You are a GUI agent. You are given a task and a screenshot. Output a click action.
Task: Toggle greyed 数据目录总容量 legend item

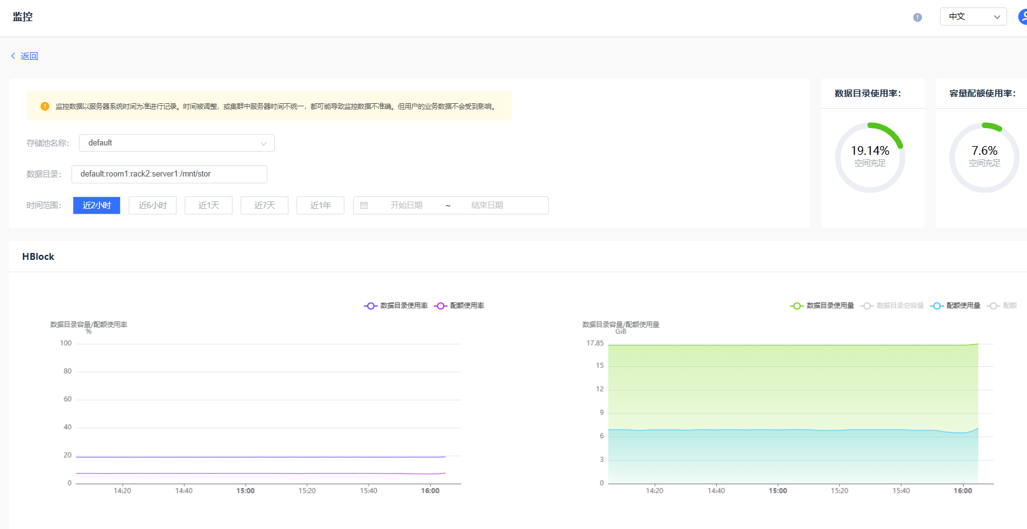coord(892,306)
